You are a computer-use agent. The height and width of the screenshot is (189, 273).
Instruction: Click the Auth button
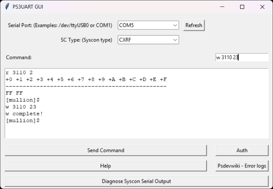coord(242,150)
